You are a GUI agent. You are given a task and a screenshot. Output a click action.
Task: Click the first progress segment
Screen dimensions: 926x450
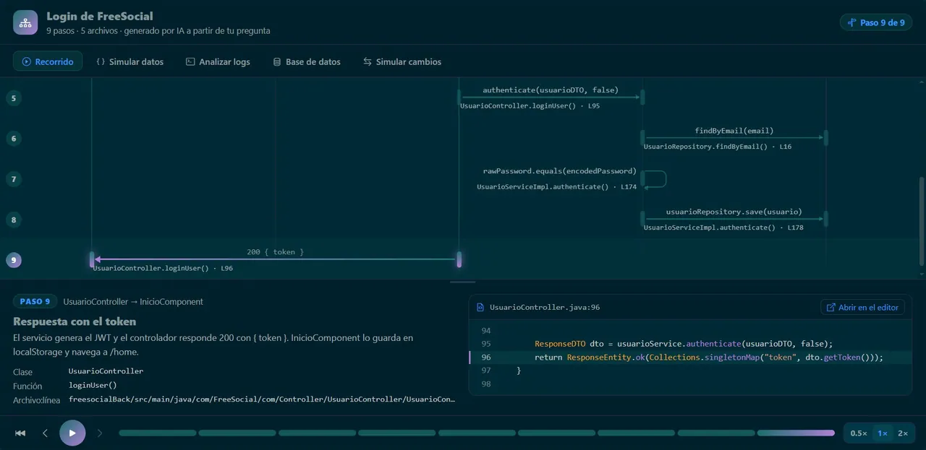(158, 433)
